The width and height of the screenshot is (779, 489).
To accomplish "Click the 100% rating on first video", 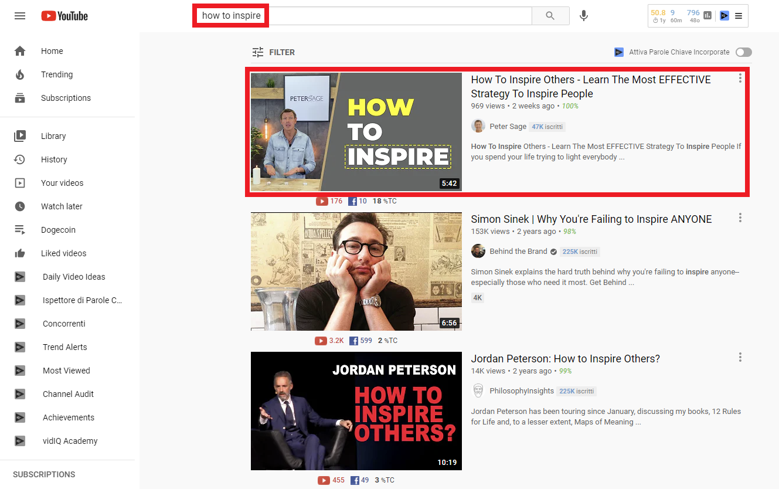I will pyautogui.click(x=570, y=106).
